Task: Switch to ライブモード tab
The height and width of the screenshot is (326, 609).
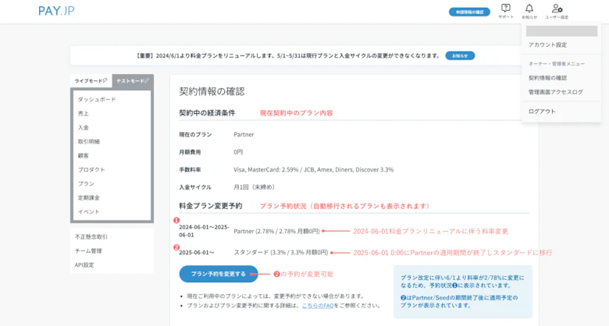Action: (91, 80)
